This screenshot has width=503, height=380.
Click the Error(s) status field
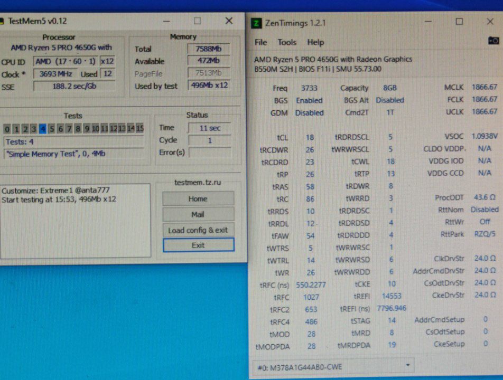pos(210,152)
